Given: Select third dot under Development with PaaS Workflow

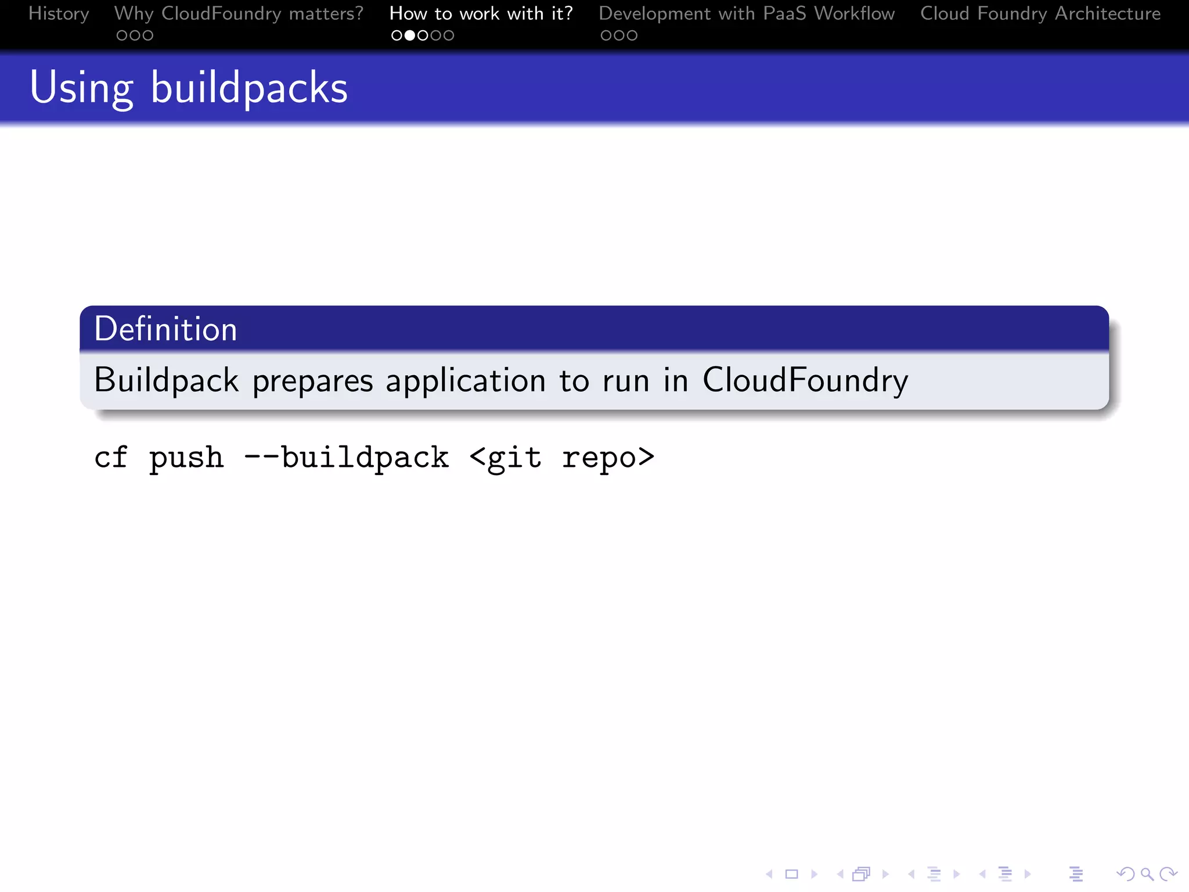Looking at the screenshot, I should [632, 35].
